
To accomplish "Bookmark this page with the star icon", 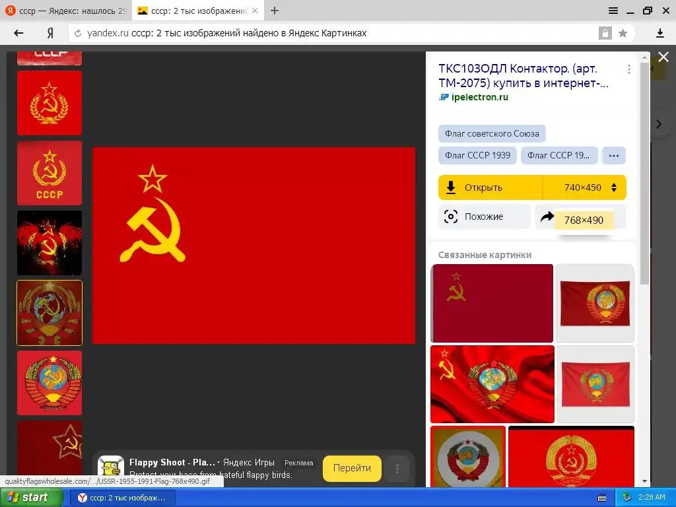I will (x=623, y=33).
